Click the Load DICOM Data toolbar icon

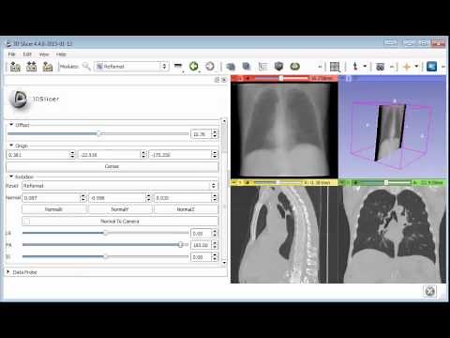pos(31,67)
